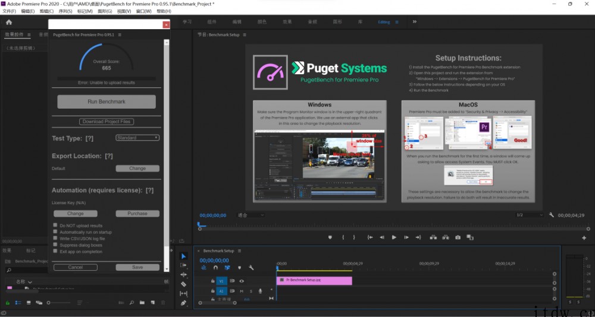Click Export Location Change button
The image size is (595, 317).
[x=137, y=168]
